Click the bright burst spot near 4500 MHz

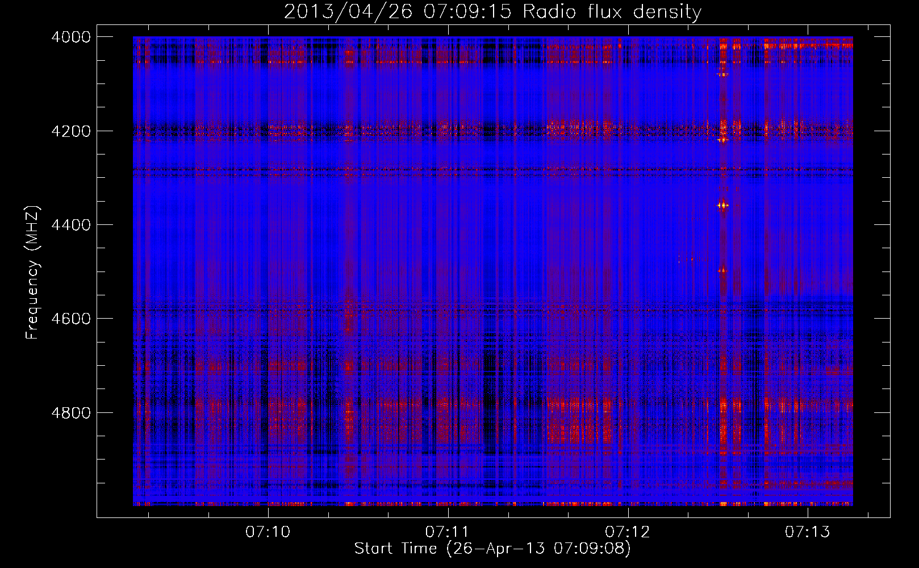pyautogui.click(x=722, y=271)
